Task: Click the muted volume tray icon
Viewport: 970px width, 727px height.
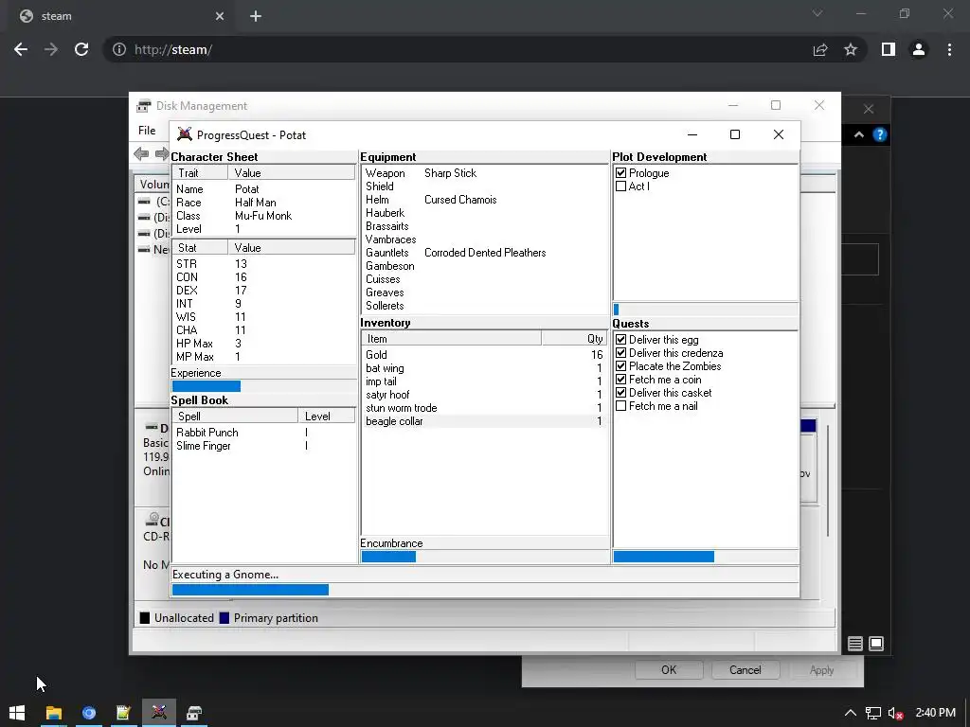Action: [x=895, y=713]
